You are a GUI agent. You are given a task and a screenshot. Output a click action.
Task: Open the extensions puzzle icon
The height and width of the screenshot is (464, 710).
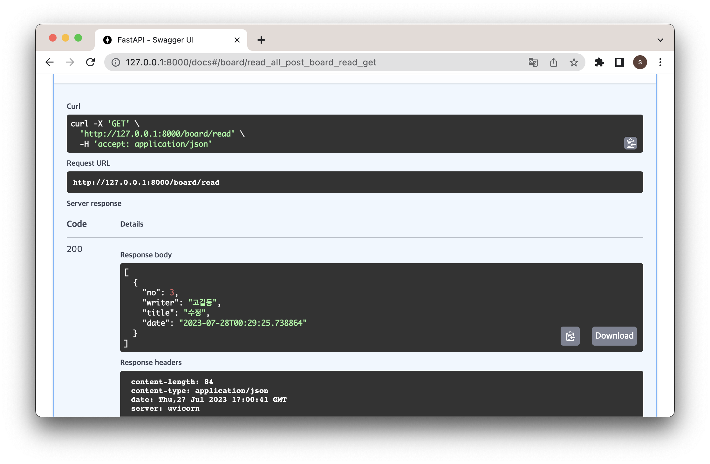[x=599, y=62]
